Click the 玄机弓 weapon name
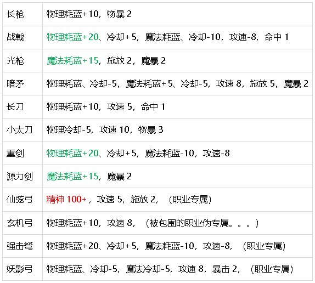The height and width of the screenshot is (283, 315). [20, 223]
